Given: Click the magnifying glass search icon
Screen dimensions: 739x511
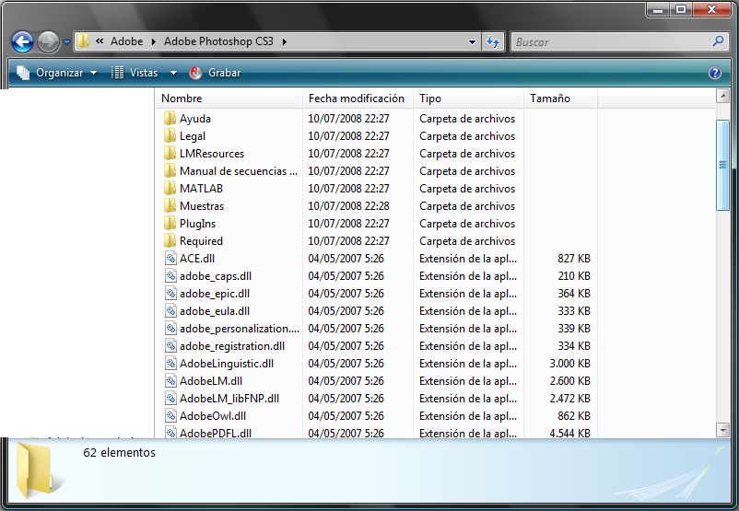Looking at the screenshot, I should (x=718, y=41).
